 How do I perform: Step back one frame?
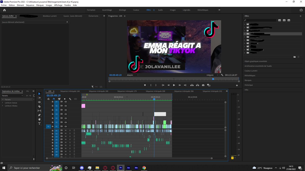click(169, 85)
